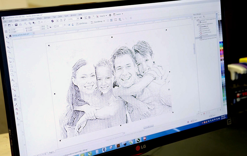
Task: Open the application options gear icon
Action: click(110, 15)
